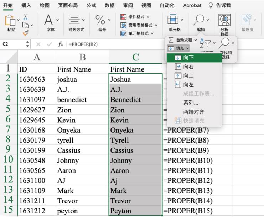The image size is (264, 217).
Task: Click the Name Box showing C2
Action: click(x=13, y=44)
